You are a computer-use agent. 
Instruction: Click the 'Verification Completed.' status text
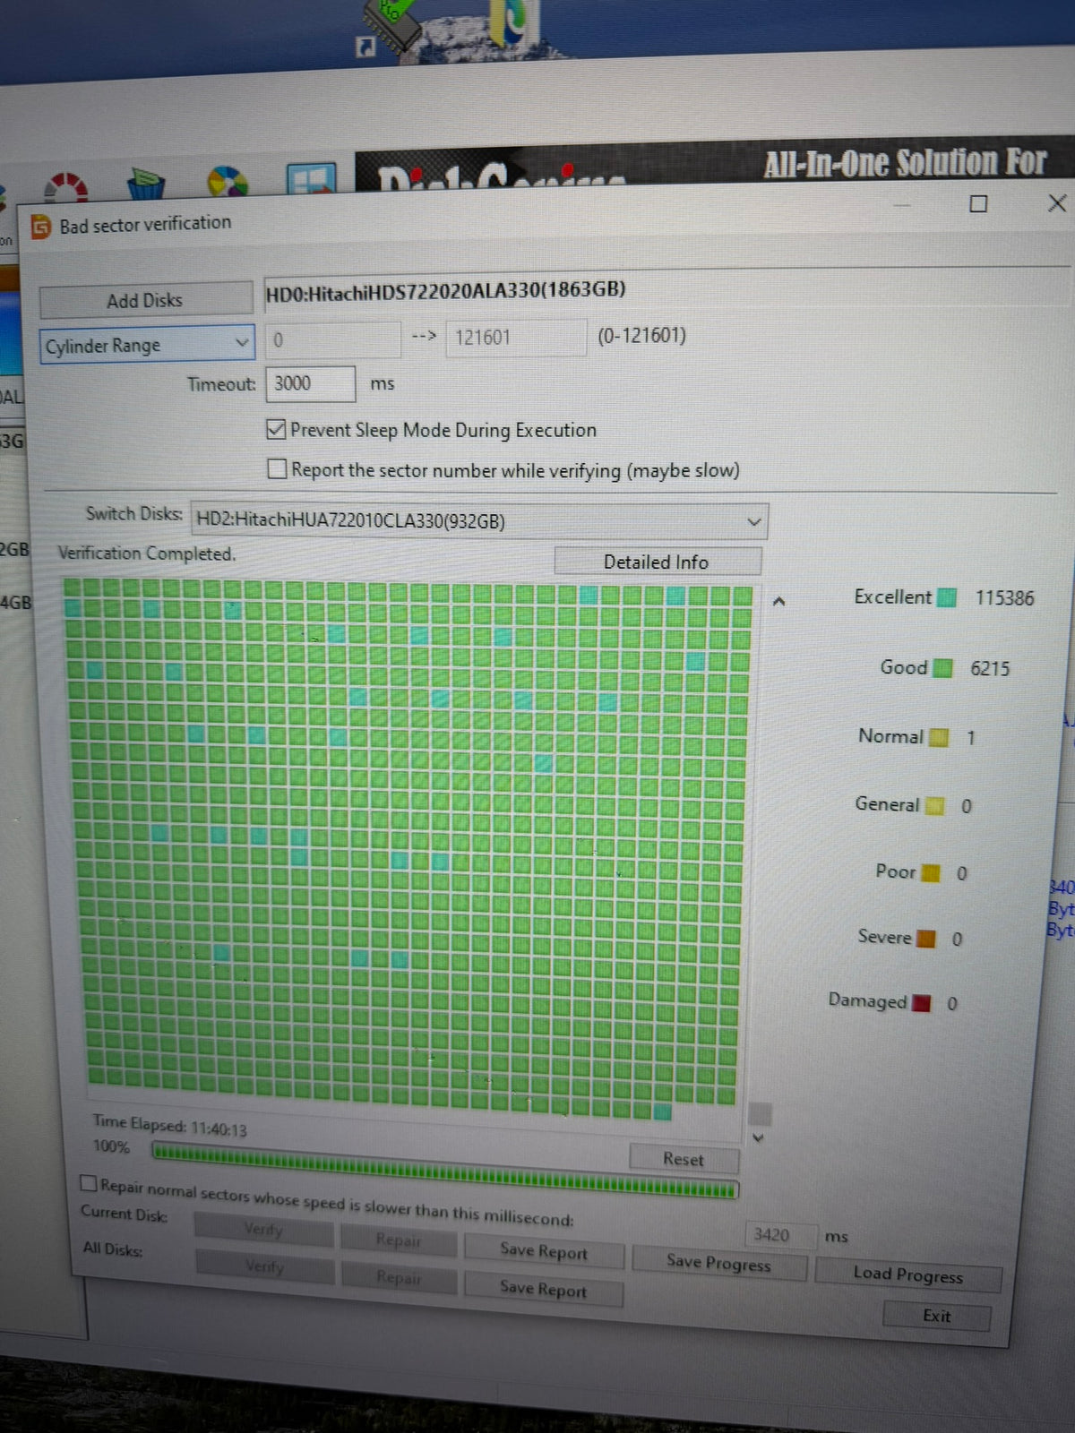click(147, 553)
